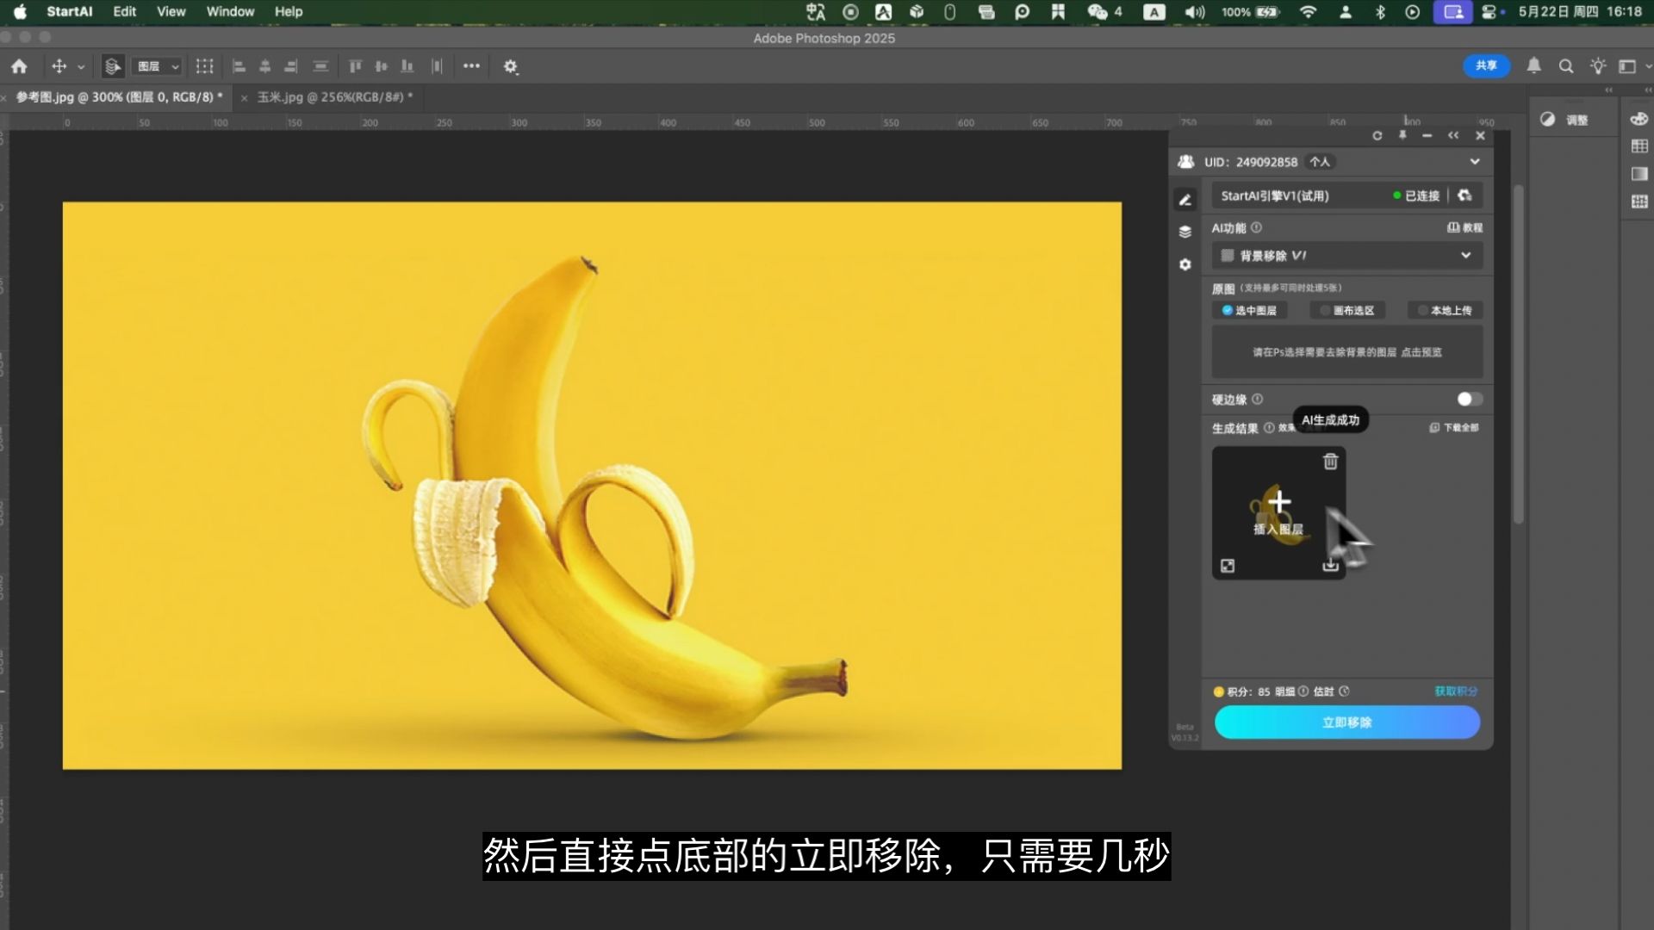Click the refresh icon next to 已连接
The height and width of the screenshot is (930, 1654).
tap(1464, 196)
